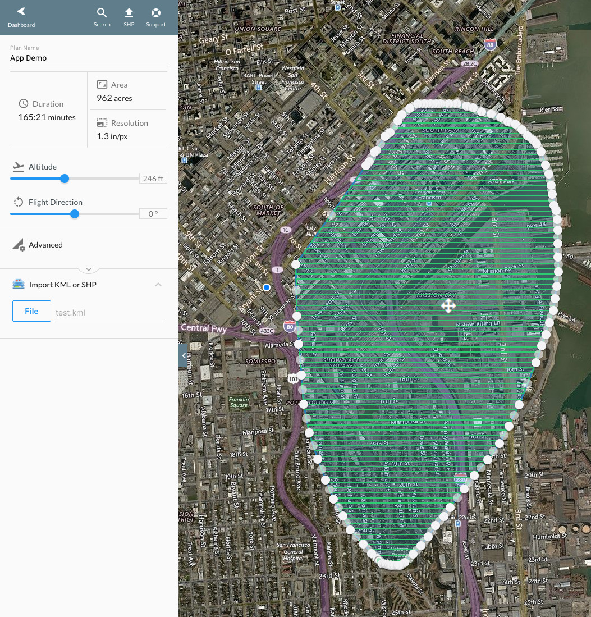
Task: Click the File button to import a file
Action: [x=31, y=310]
